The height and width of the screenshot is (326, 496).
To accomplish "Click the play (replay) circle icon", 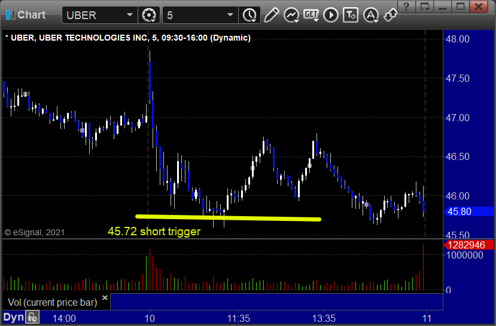I will pos(331,15).
